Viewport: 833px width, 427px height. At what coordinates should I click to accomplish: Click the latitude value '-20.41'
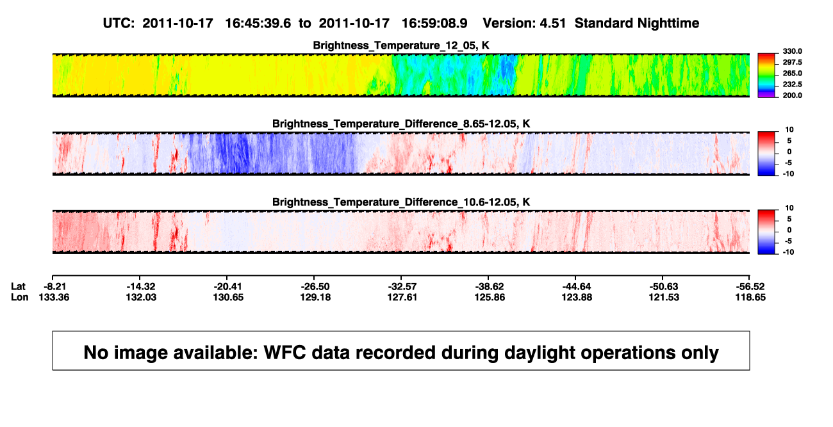(229, 286)
